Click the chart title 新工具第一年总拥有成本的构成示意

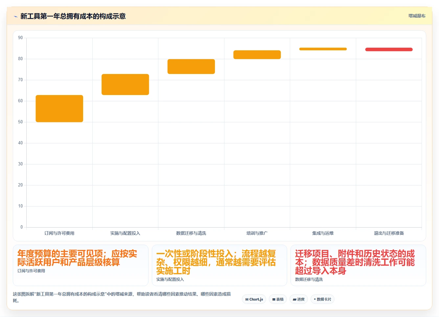tap(73, 16)
